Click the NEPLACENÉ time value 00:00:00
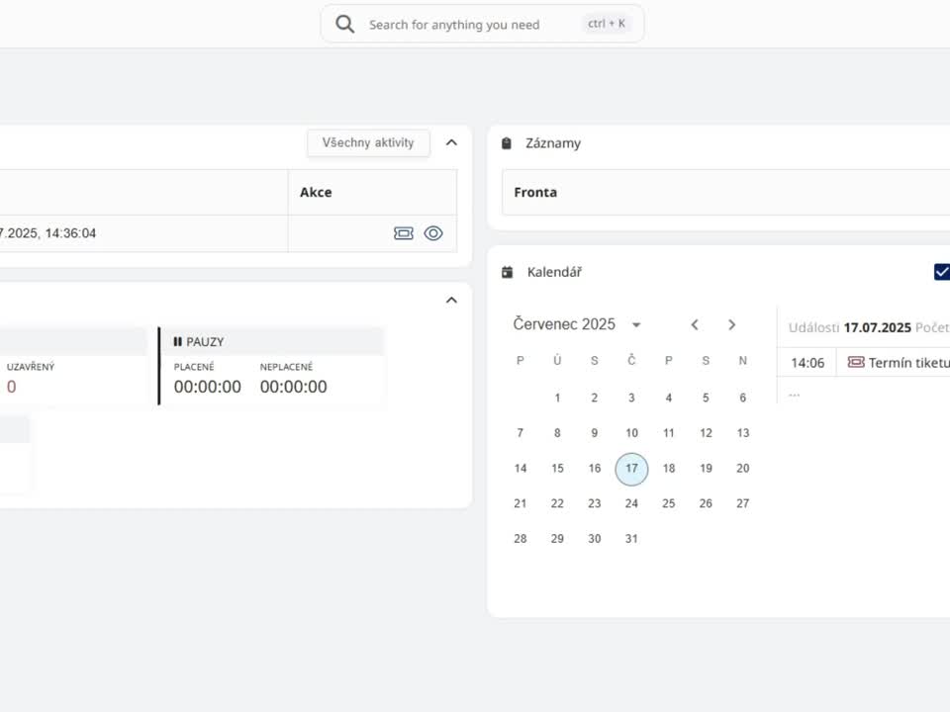 pyautogui.click(x=293, y=387)
